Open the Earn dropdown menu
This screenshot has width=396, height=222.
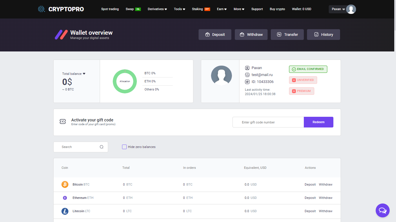[x=221, y=9]
